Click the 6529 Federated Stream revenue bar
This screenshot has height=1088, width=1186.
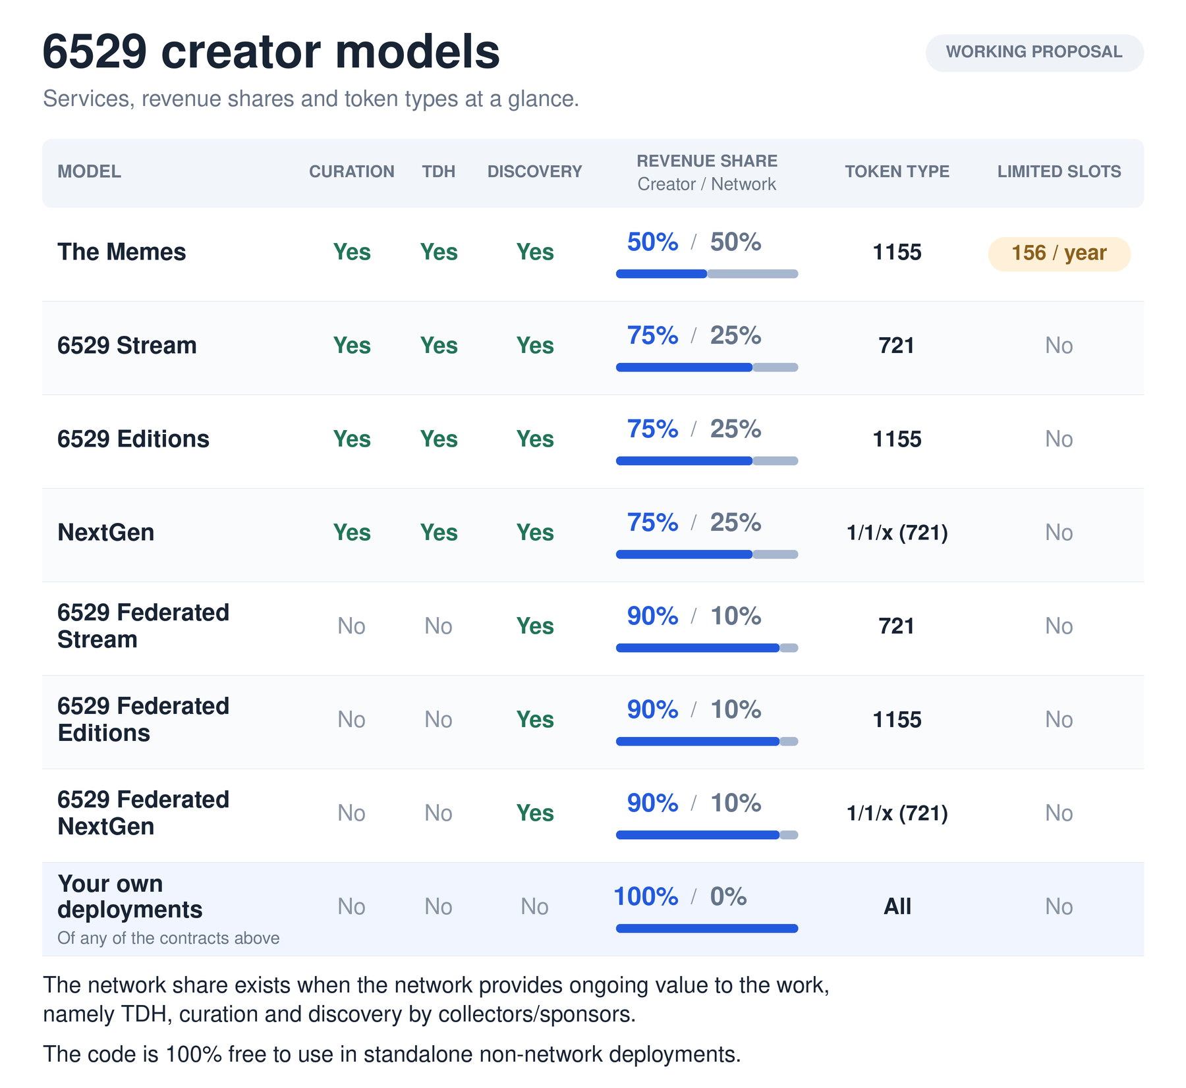pos(707,648)
